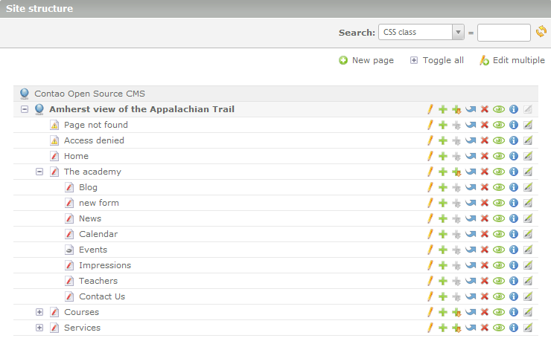Move the Calendar page
The height and width of the screenshot is (341, 551).
(x=471, y=234)
